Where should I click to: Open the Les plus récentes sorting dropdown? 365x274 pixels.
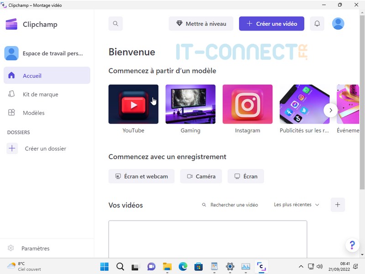tap(296, 205)
